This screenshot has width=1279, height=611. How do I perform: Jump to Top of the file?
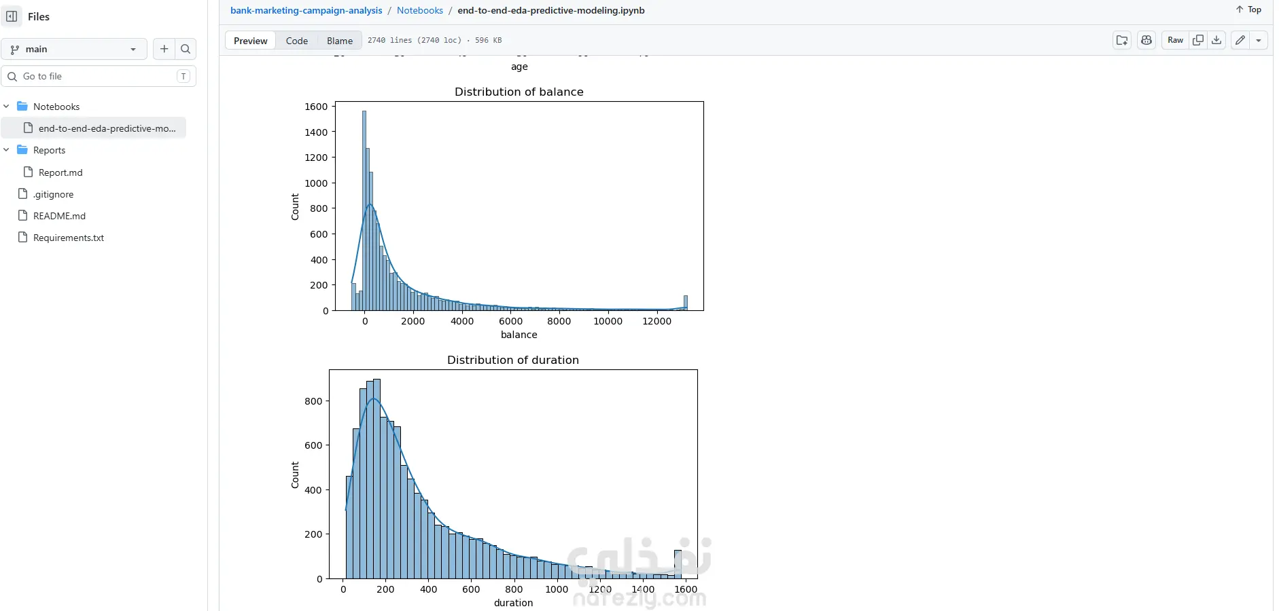click(x=1248, y=10)
